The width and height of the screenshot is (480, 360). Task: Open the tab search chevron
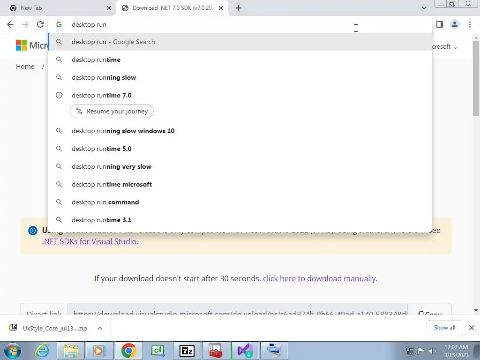click(x=424, y=8)
